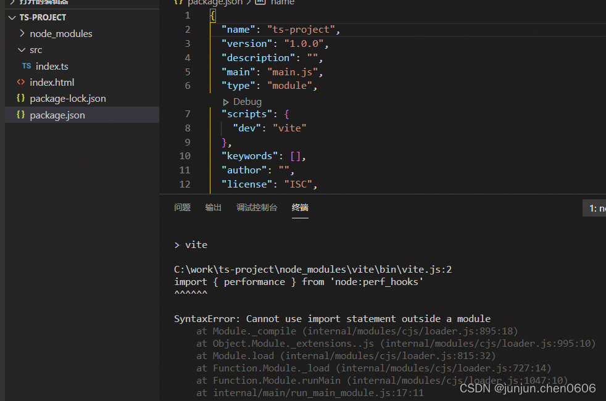Image resolution: width=606 pixels, height=401 pixels.
Task: Click the TS icon beside index.ts
Action: [27, 66]
